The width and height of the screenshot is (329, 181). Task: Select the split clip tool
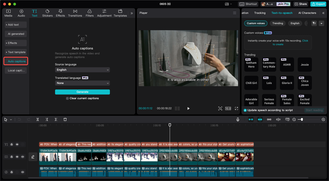pos(38,119)
